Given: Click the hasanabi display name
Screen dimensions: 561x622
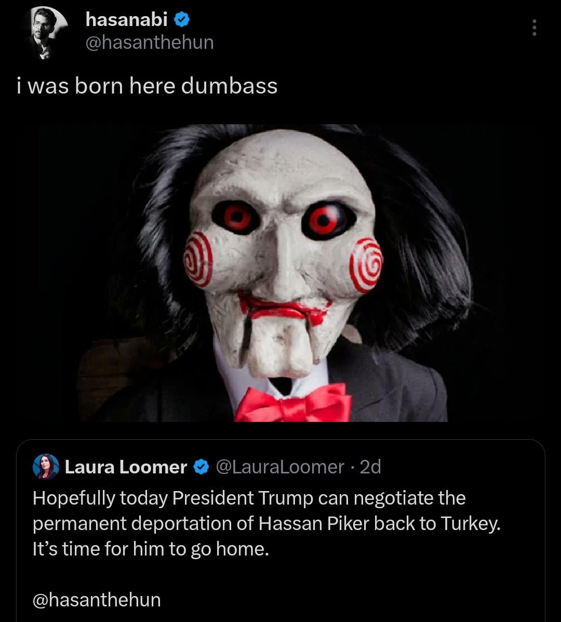Looking at the screenshot, I should pyautogui.click(x=126, y=20).
